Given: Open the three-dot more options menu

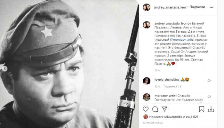Looking at the screenshot, I should [212, 7].
